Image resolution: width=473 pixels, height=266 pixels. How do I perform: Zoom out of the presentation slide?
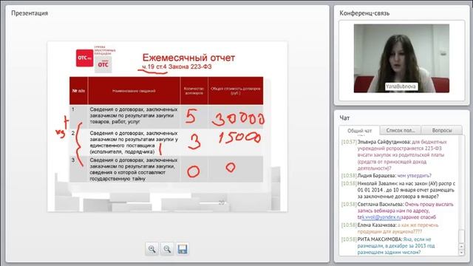pos(167,249)
